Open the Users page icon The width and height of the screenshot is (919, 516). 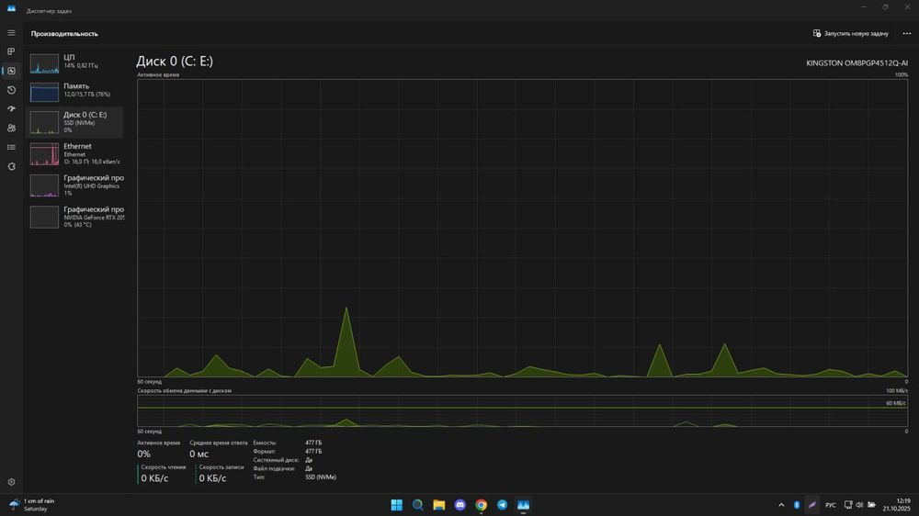(11, 128)
